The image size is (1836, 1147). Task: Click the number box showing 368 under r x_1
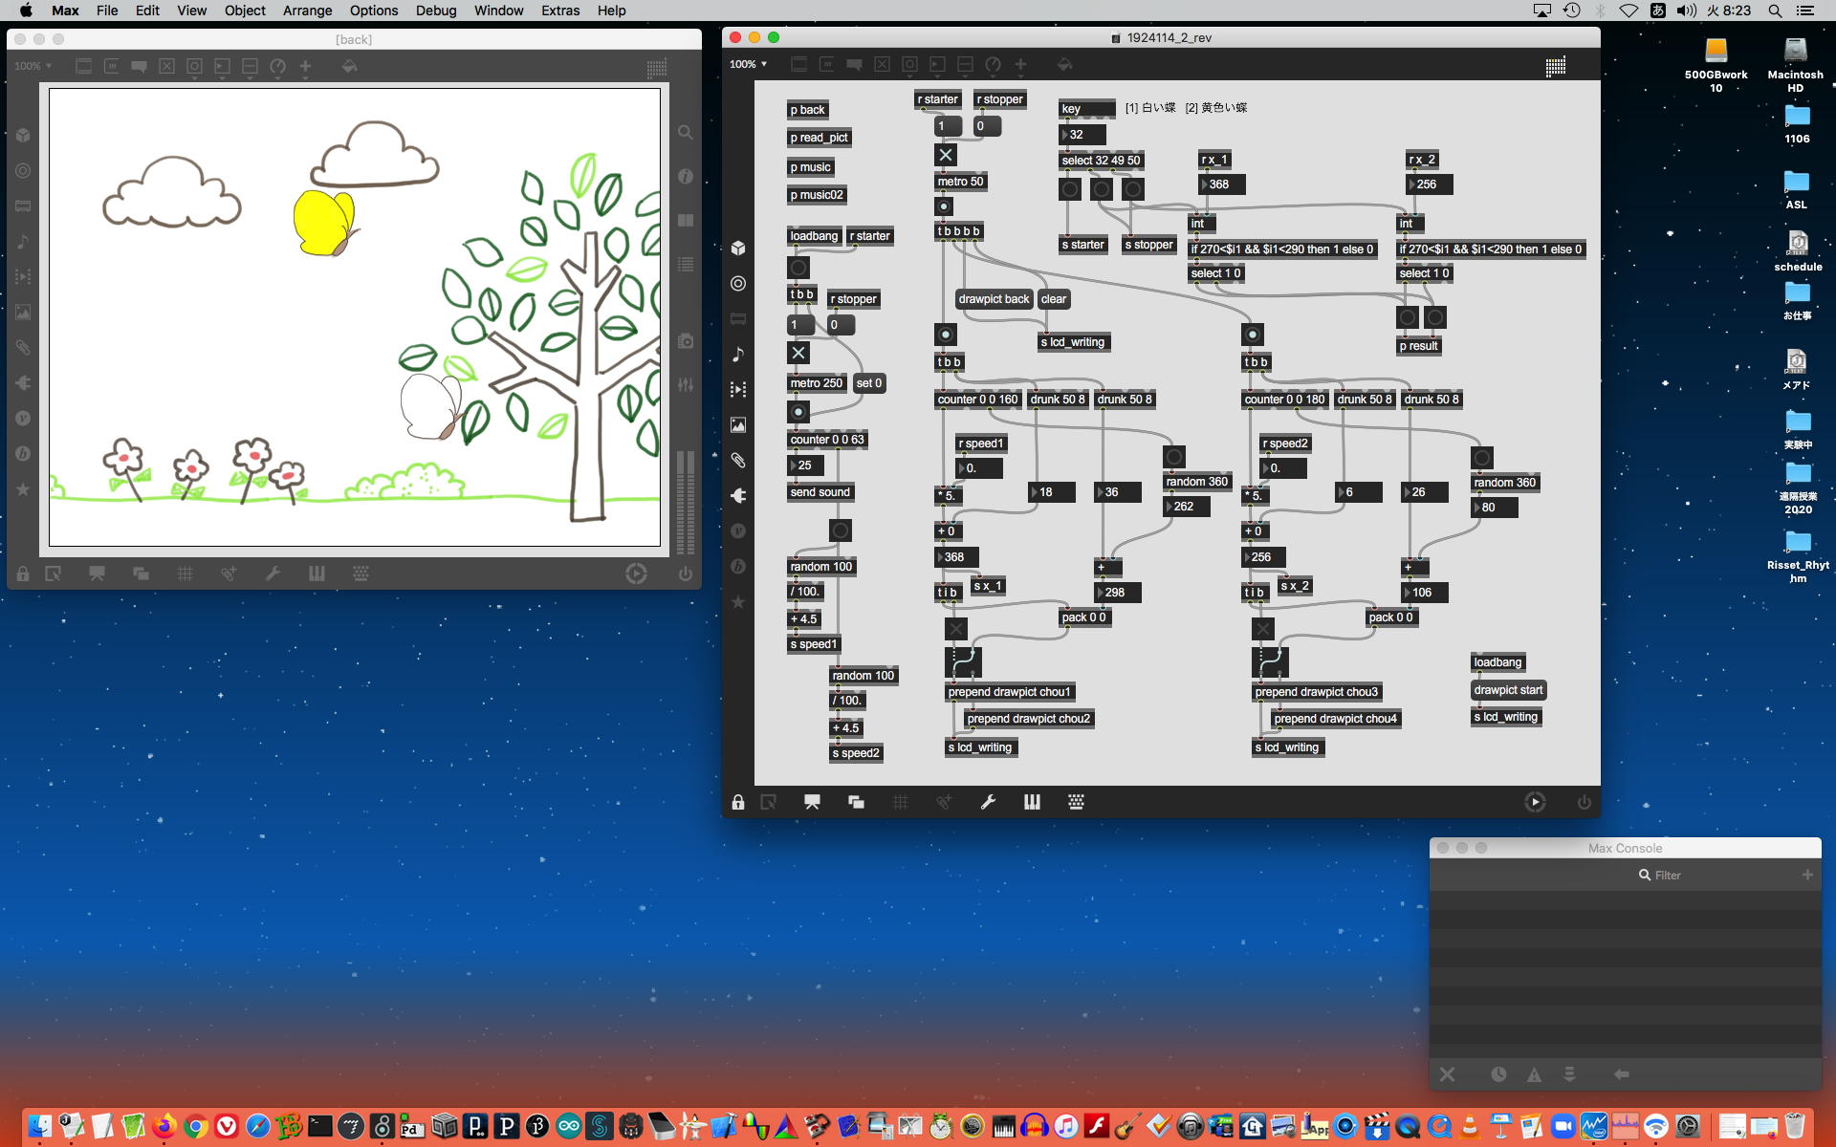1221,184
